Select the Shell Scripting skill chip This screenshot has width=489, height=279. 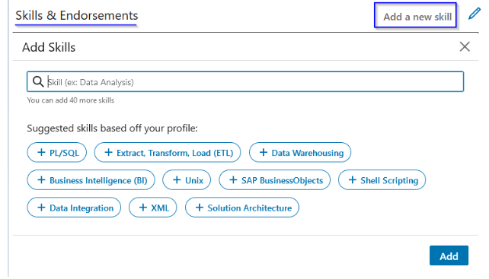pyautogui.click(x=382, y=180)
